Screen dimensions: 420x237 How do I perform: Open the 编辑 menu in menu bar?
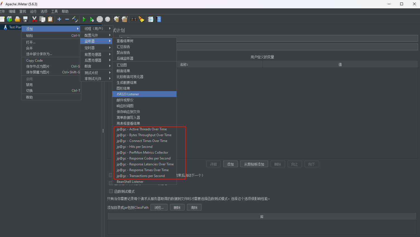pyautogui.click(x=12, y=11)
